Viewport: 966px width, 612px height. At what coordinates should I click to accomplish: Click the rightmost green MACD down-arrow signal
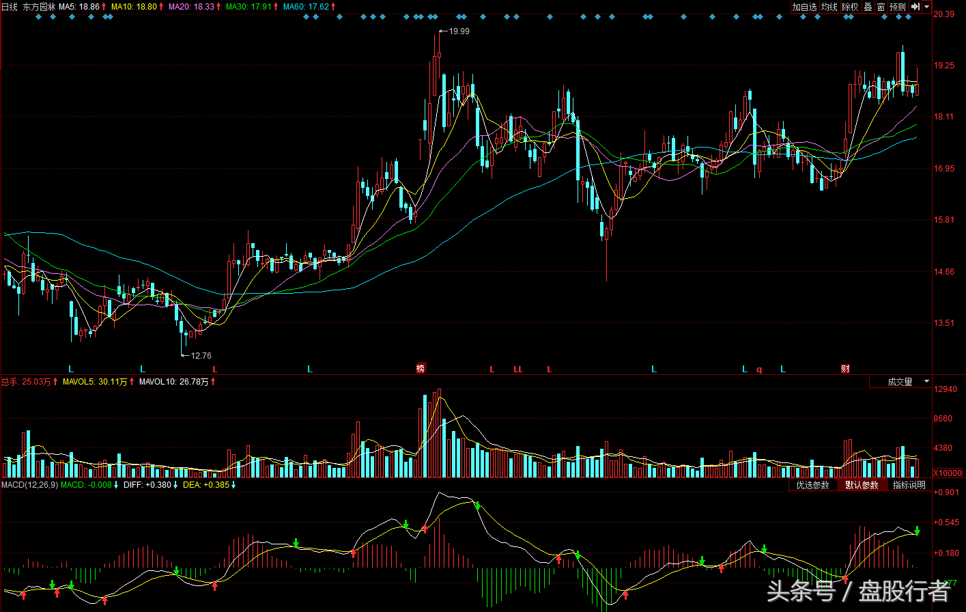point(918,530)
